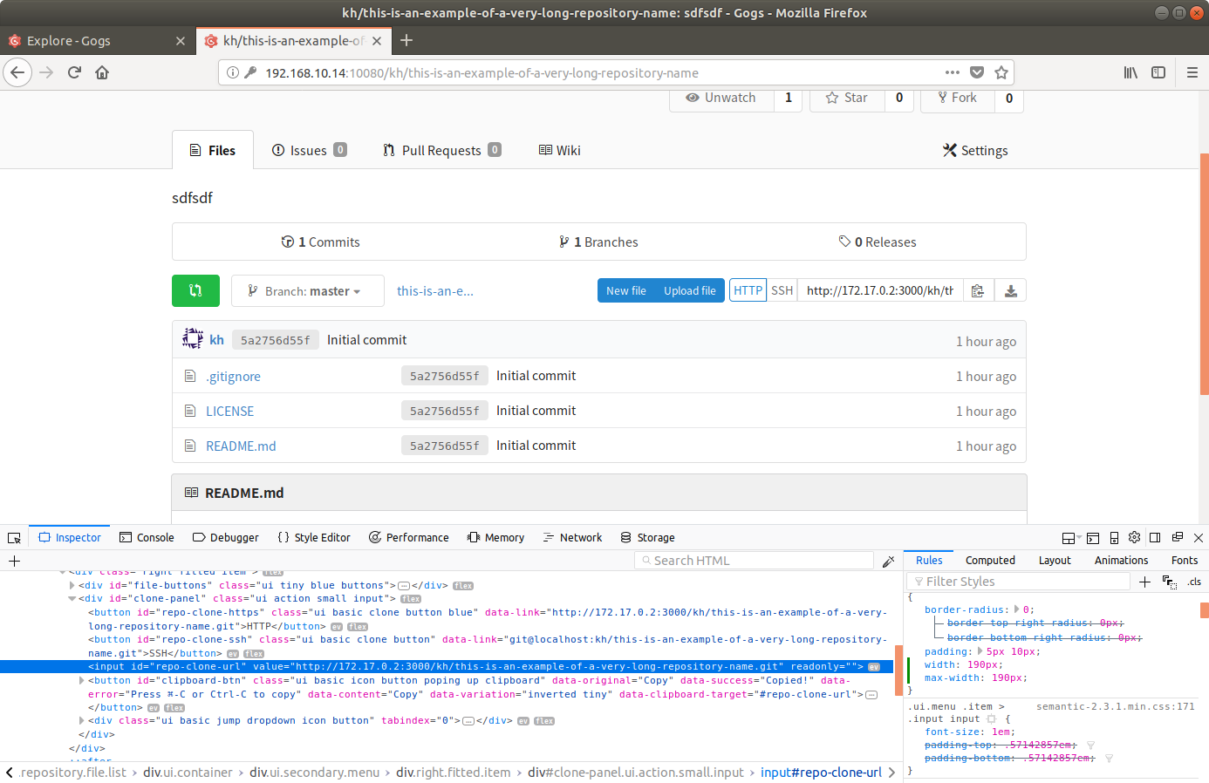This screenshot has height=783, width=1209.
Task: Expand the padding shorthand value
Action: coord(980,651)
